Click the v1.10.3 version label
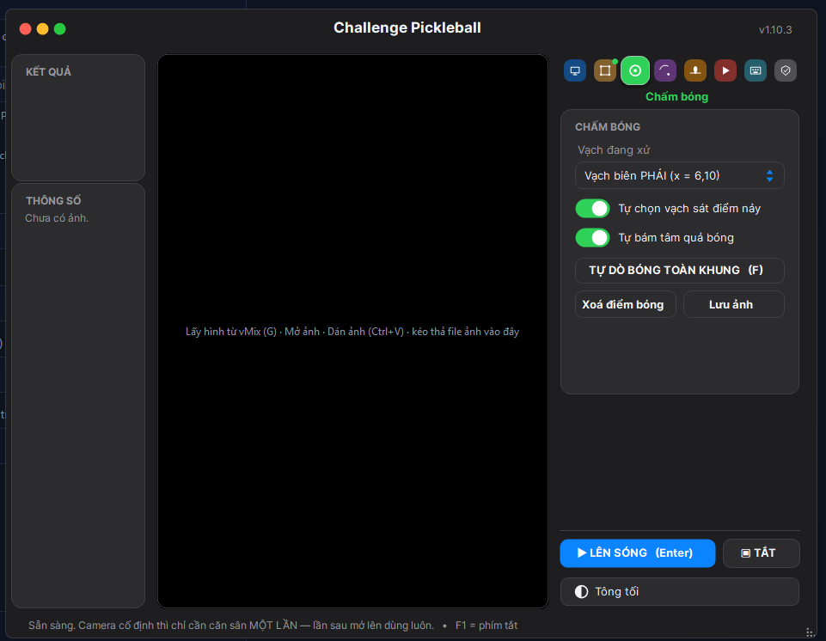 [x=775, y=30]
